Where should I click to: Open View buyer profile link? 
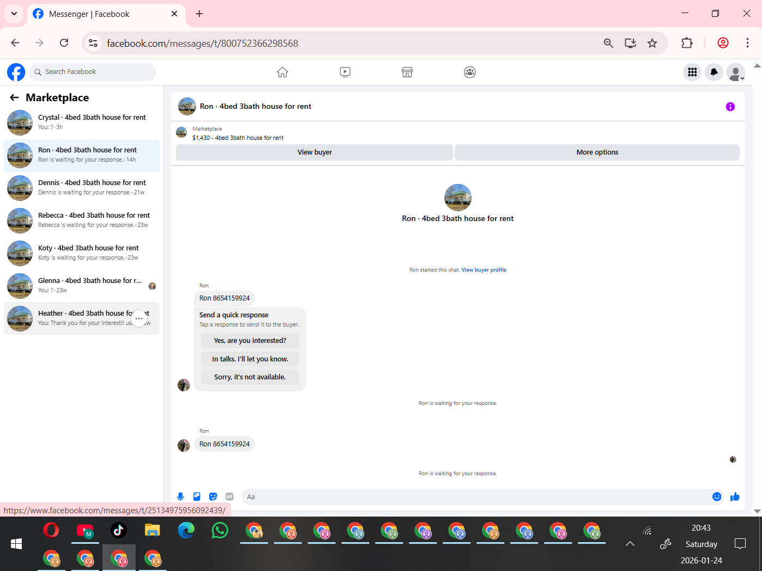484,270
